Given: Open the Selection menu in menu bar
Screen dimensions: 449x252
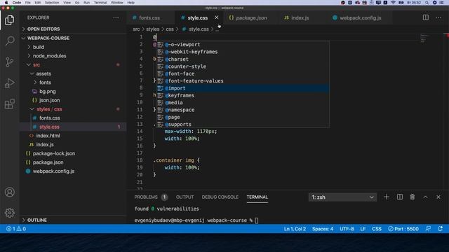Looking at the screenshot, I should click(x=52, y=3).
